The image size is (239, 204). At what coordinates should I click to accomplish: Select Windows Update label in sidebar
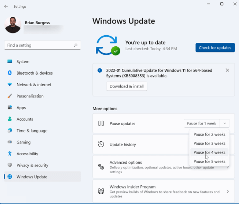32,177
